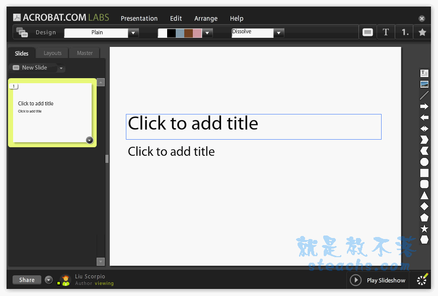
Task: Click the laser pointer sparkle icon
Action: pyautogui.click(x=422, y=279)
